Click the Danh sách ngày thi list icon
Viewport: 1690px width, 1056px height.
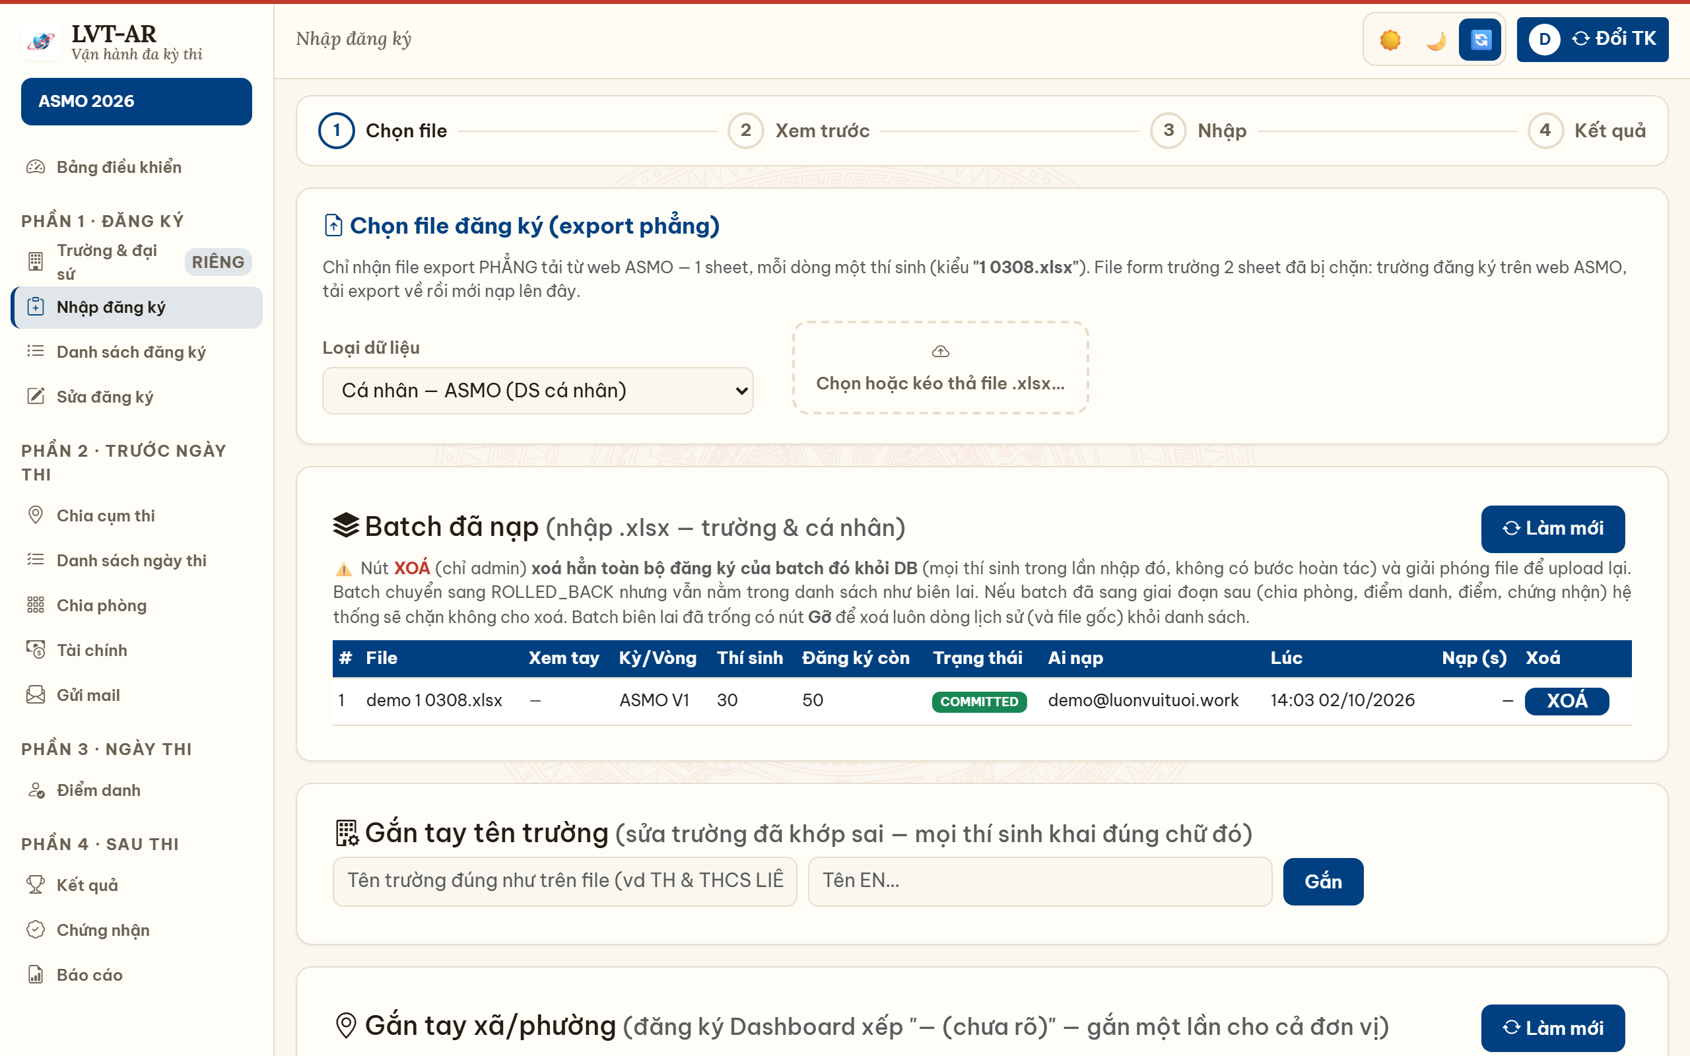click(35, 560)
